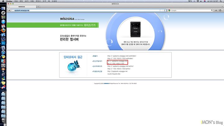Image resolution: width=224 pixels, height=126 pixels.
Task: Open the /auto/request.php registration link
Action: coord(114,74)
